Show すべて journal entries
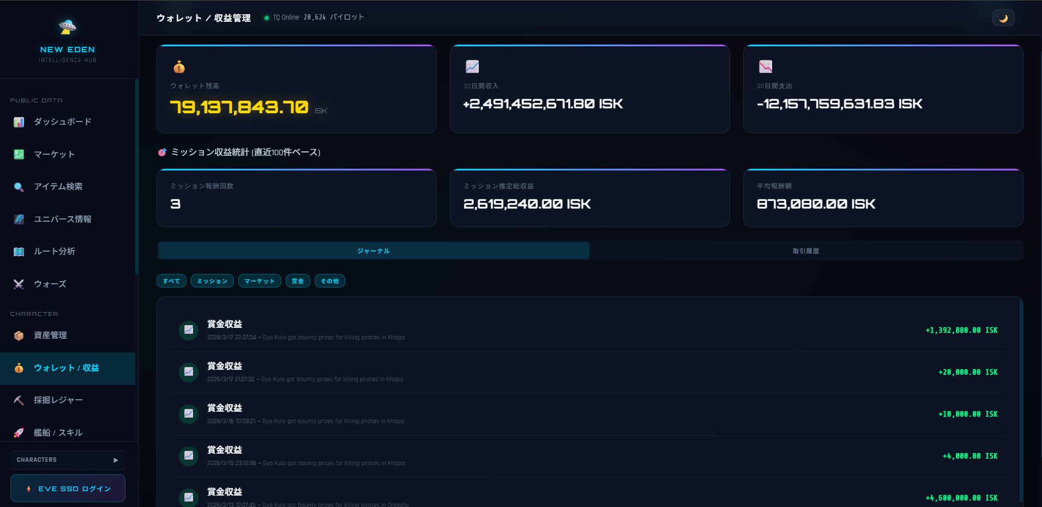Image resolution: width=1042 pixels, height=507 pixels. (171, 281)
